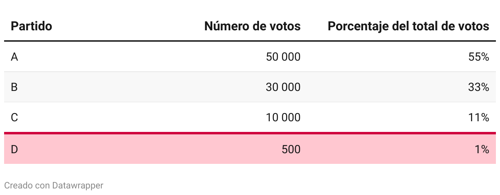
Task: Select party B cell
Action: click(14, 87)
